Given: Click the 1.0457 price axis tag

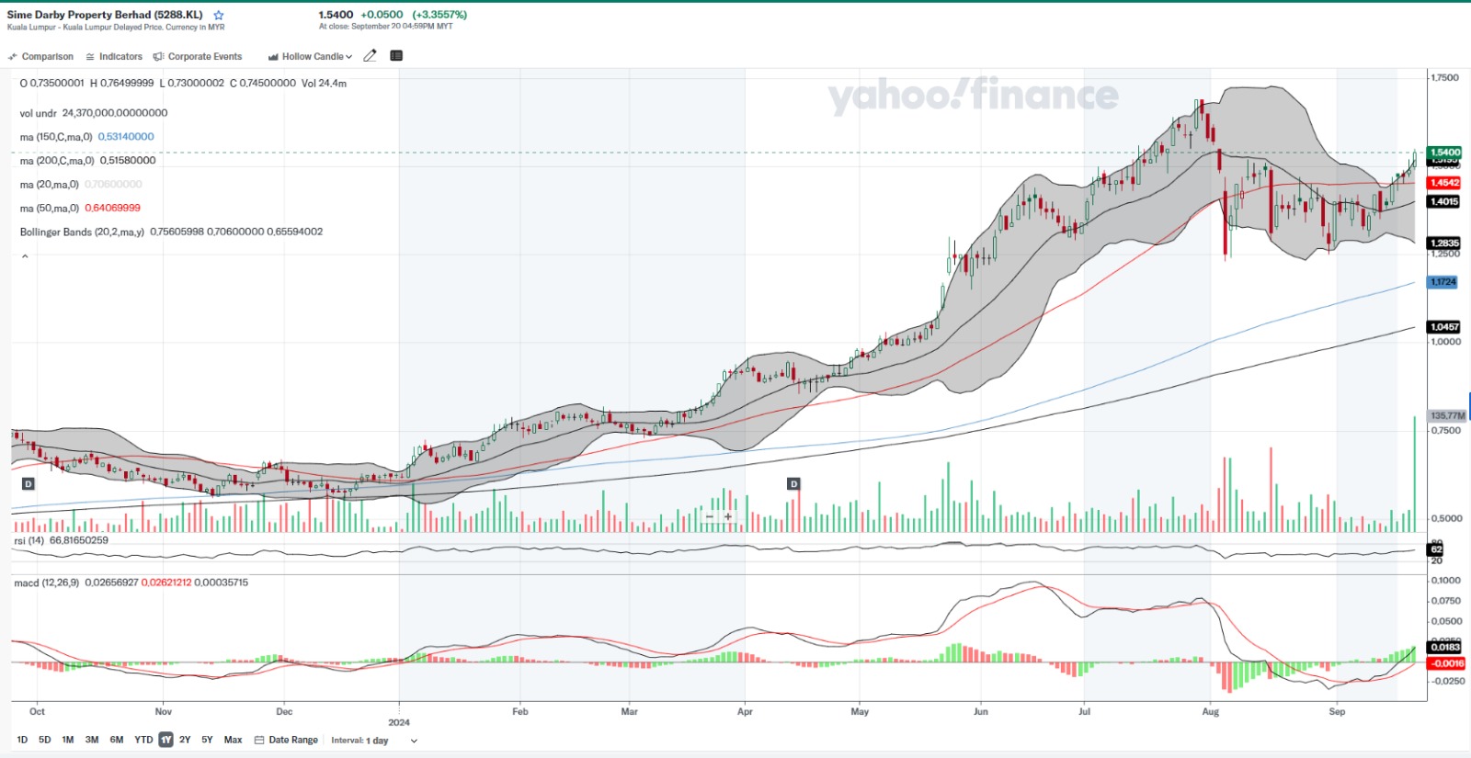Looking at the screenshot, I should [1444, 327].
